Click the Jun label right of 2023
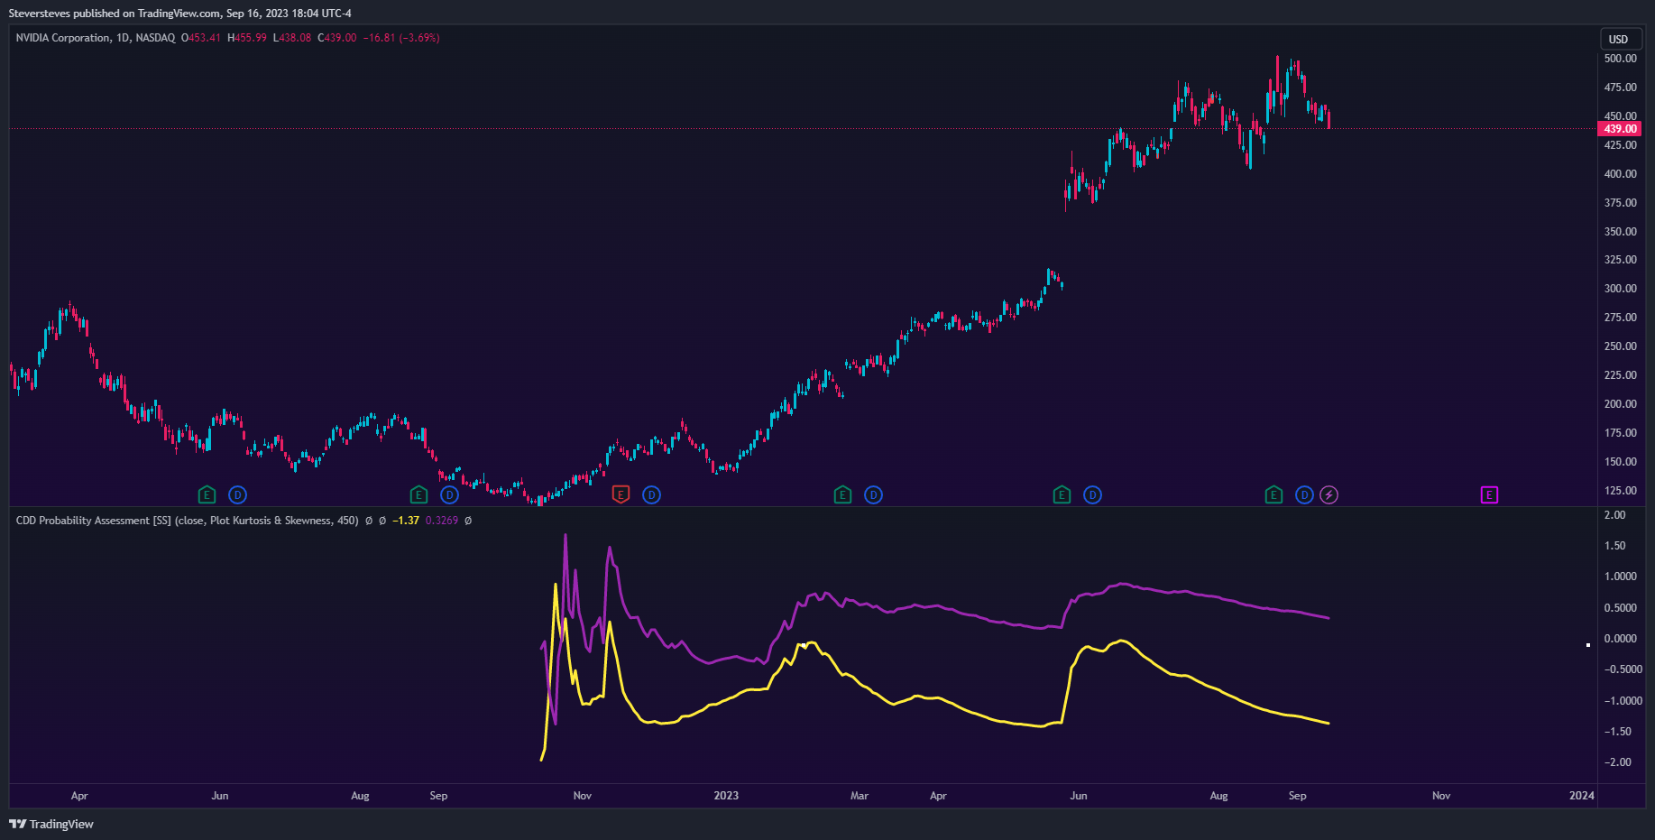The width and height of the screenshot is (1655, 840). click(x=1079, y=796)
